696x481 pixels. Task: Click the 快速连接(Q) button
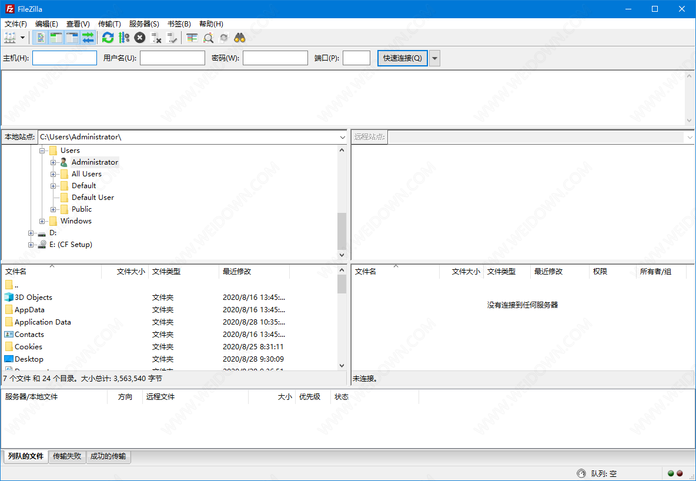pos(403,58)
